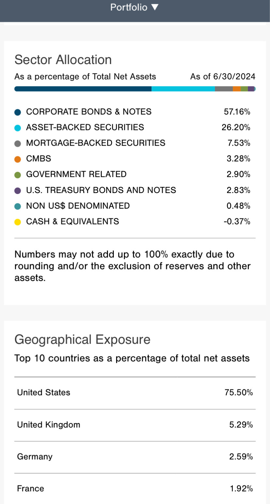Click the teal Non US$ Denominated legend dot
The height and width of the screenshot is (504, 270).
[18, 206]
